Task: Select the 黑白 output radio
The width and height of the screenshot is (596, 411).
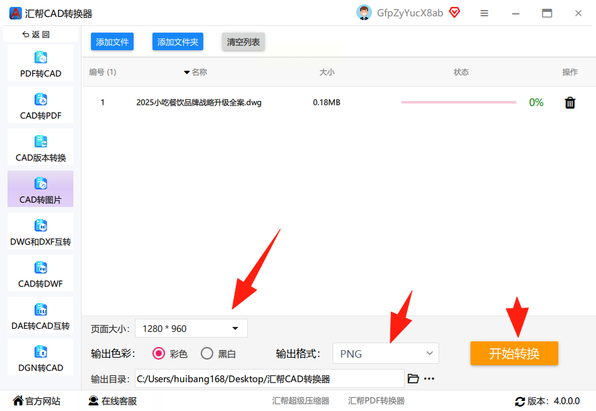Action: click(x=207, y=354)
